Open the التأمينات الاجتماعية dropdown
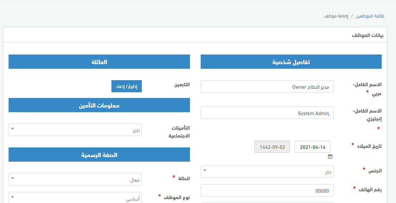Viewport: 396px width, 203px height. tap(75, 130)
